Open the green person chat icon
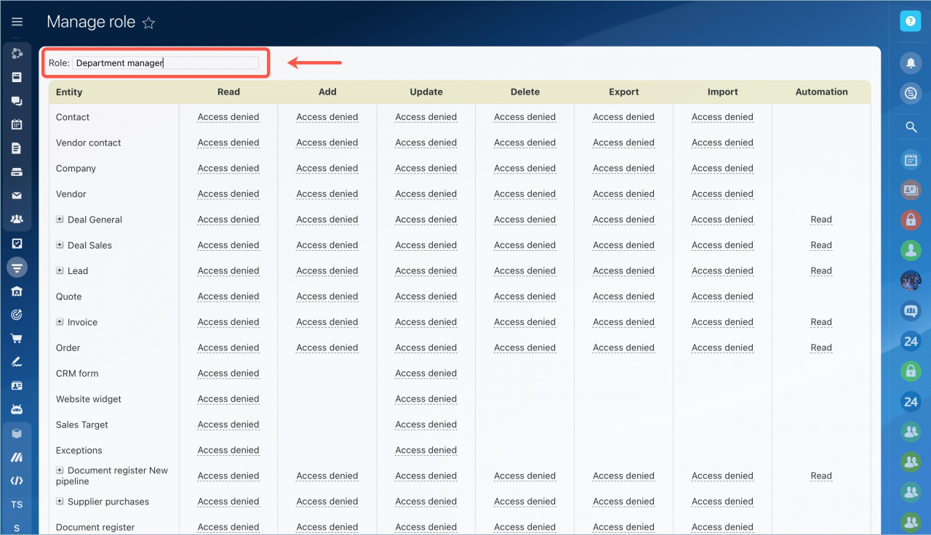The height and width of the screenshot is (535, 931). click(911, 250)
